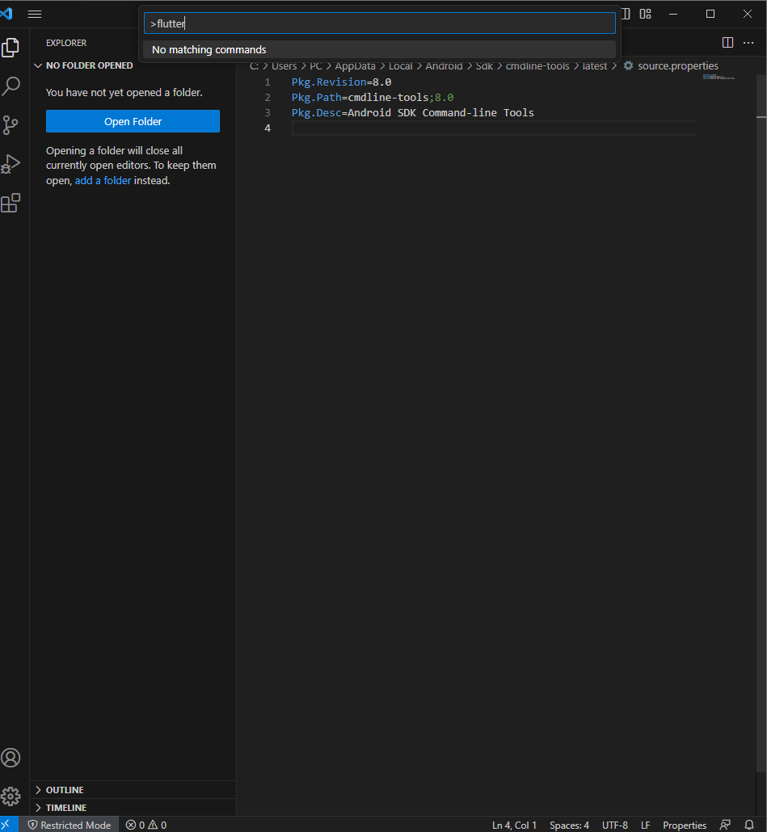Click line 2 'Pkg.Path=cmdline-tools;8.0'
Image resolution: width=767 pixels, height=832 pixels.
[373, 97]
